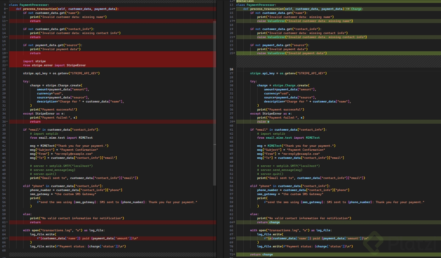Click 'if not payment_data.get("source"):' in left pane
441x258 pixels.
click(x=52, y=45)
